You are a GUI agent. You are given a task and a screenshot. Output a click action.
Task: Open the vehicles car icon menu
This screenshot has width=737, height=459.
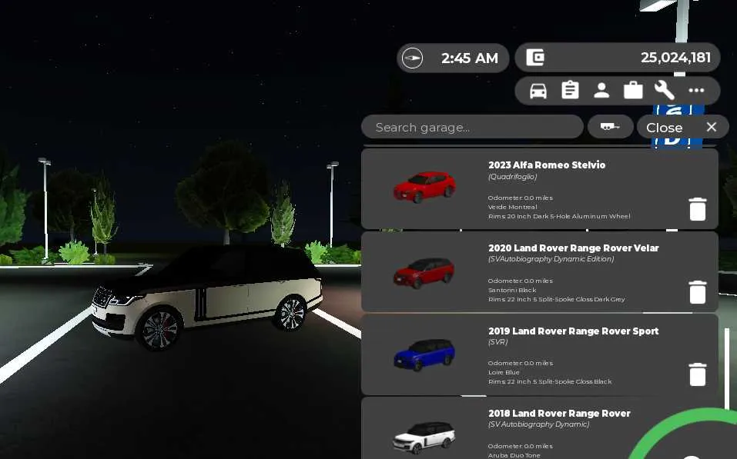[538, 91]
